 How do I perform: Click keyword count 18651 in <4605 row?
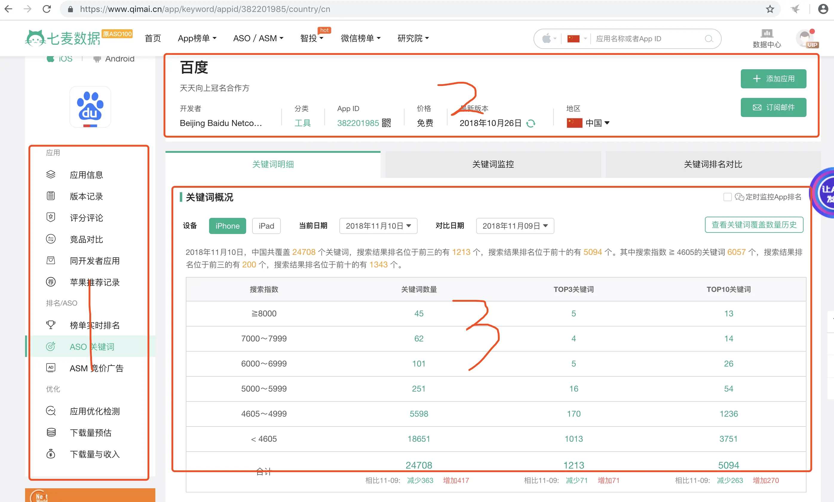click(419, 439)
